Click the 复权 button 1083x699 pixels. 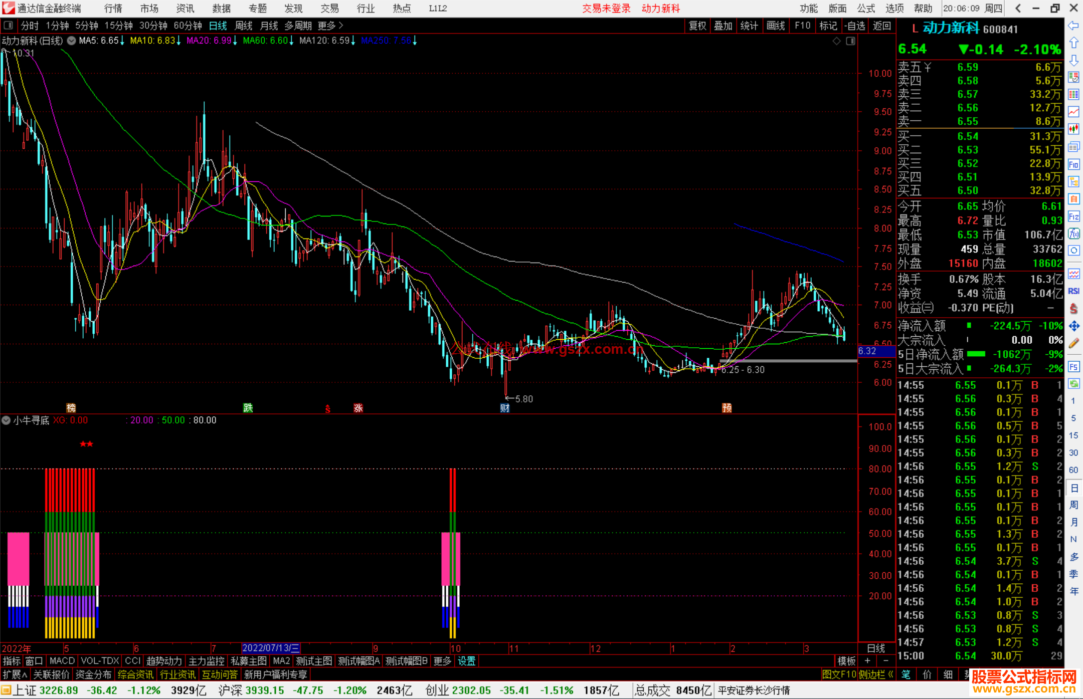697,26
